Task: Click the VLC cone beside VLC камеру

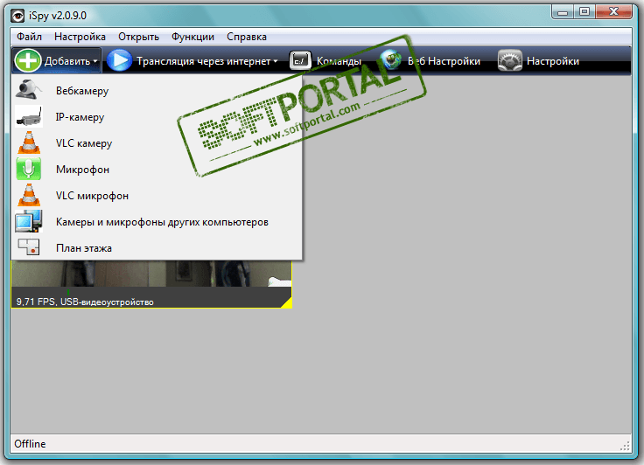Action: [29, 142]
